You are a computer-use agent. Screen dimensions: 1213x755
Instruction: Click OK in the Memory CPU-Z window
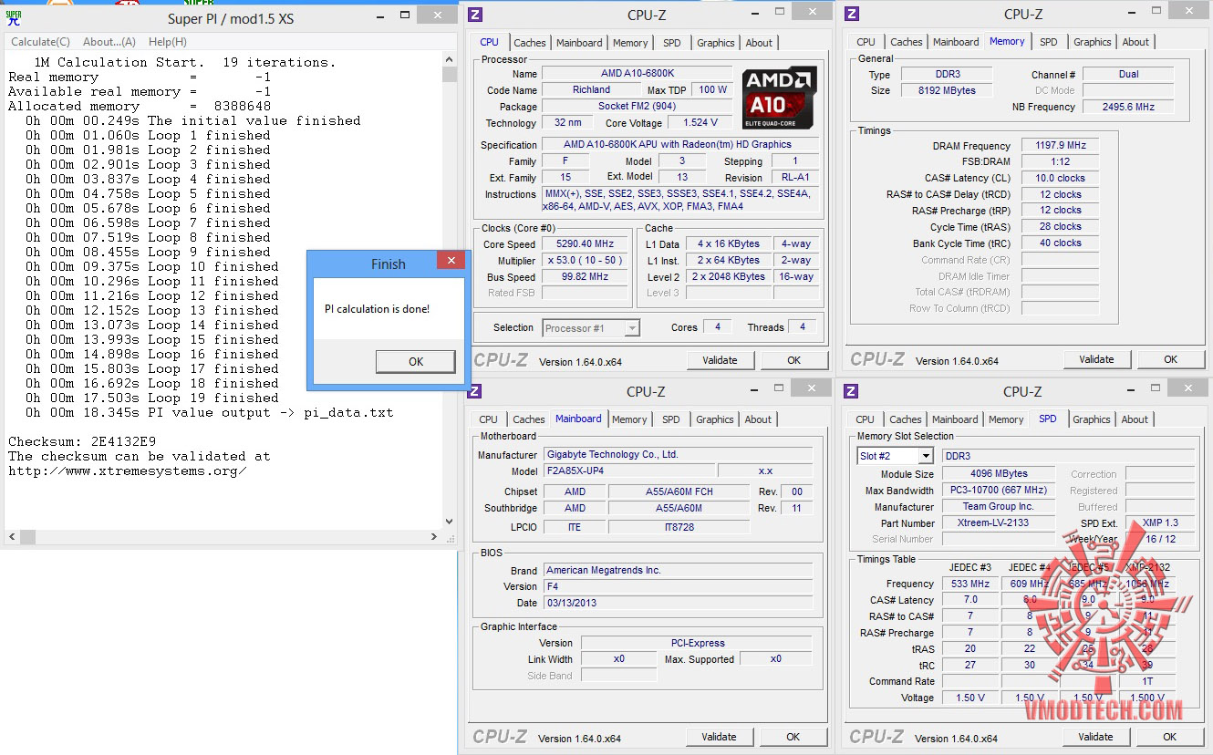tap(1171, 359)
